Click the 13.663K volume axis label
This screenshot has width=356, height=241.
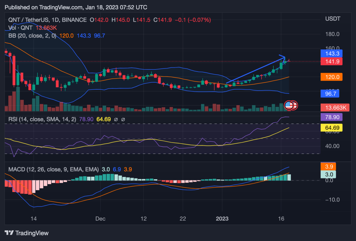[x=335, y=108]
